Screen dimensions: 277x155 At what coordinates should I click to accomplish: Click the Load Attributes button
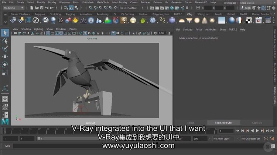224,123
